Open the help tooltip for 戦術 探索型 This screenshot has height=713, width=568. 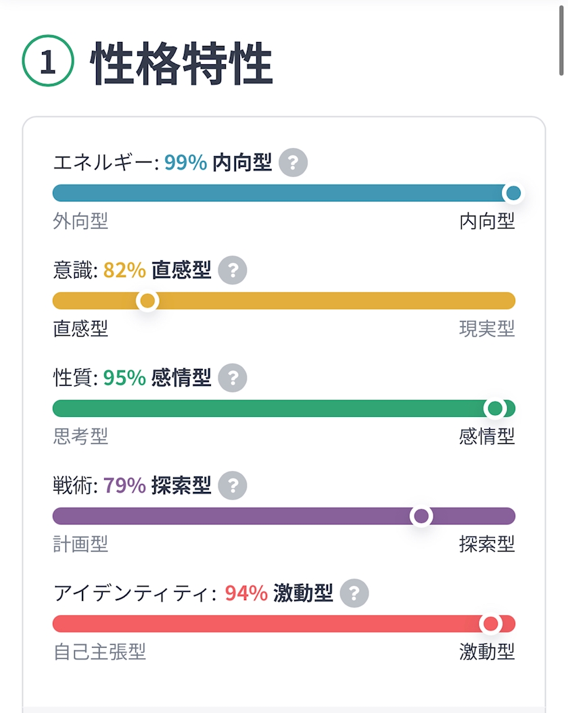click(233, 485)
